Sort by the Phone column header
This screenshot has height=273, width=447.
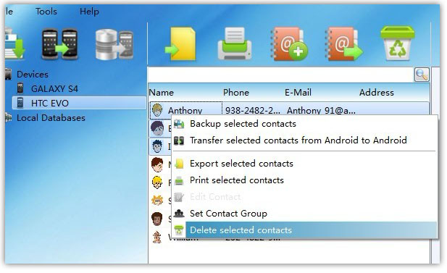(236, 93)
